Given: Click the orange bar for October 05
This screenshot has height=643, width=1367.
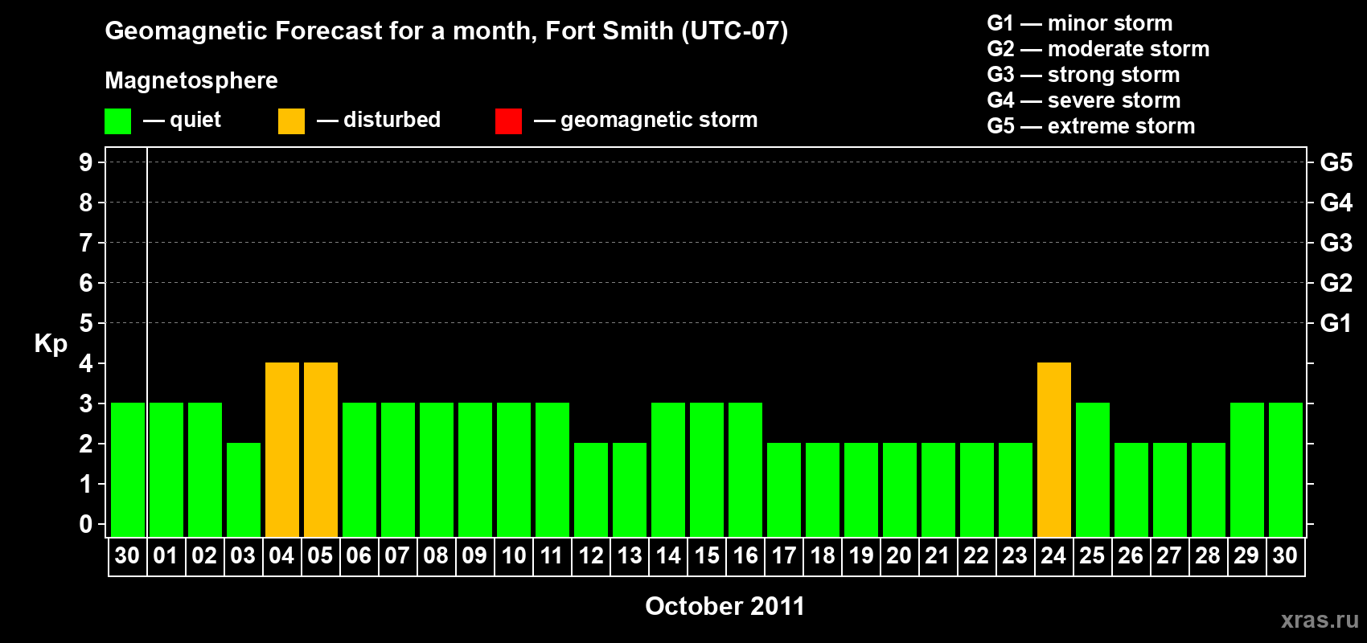Looking at the screenshot, I should [x=321, y=449].
